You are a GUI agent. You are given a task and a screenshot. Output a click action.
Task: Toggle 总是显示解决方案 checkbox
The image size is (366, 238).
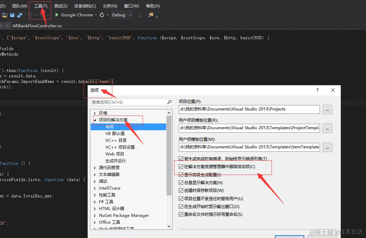pyautogui.click(x=181, y=182)
